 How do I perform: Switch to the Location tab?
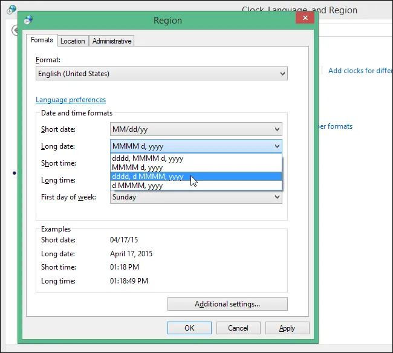point(73,41)
